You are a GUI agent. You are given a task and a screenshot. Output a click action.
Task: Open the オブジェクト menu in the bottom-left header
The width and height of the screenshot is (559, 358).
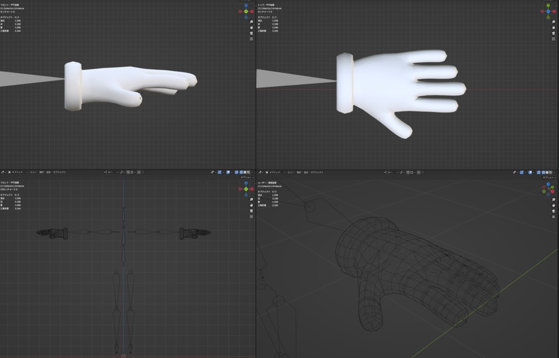click(60, 172)
